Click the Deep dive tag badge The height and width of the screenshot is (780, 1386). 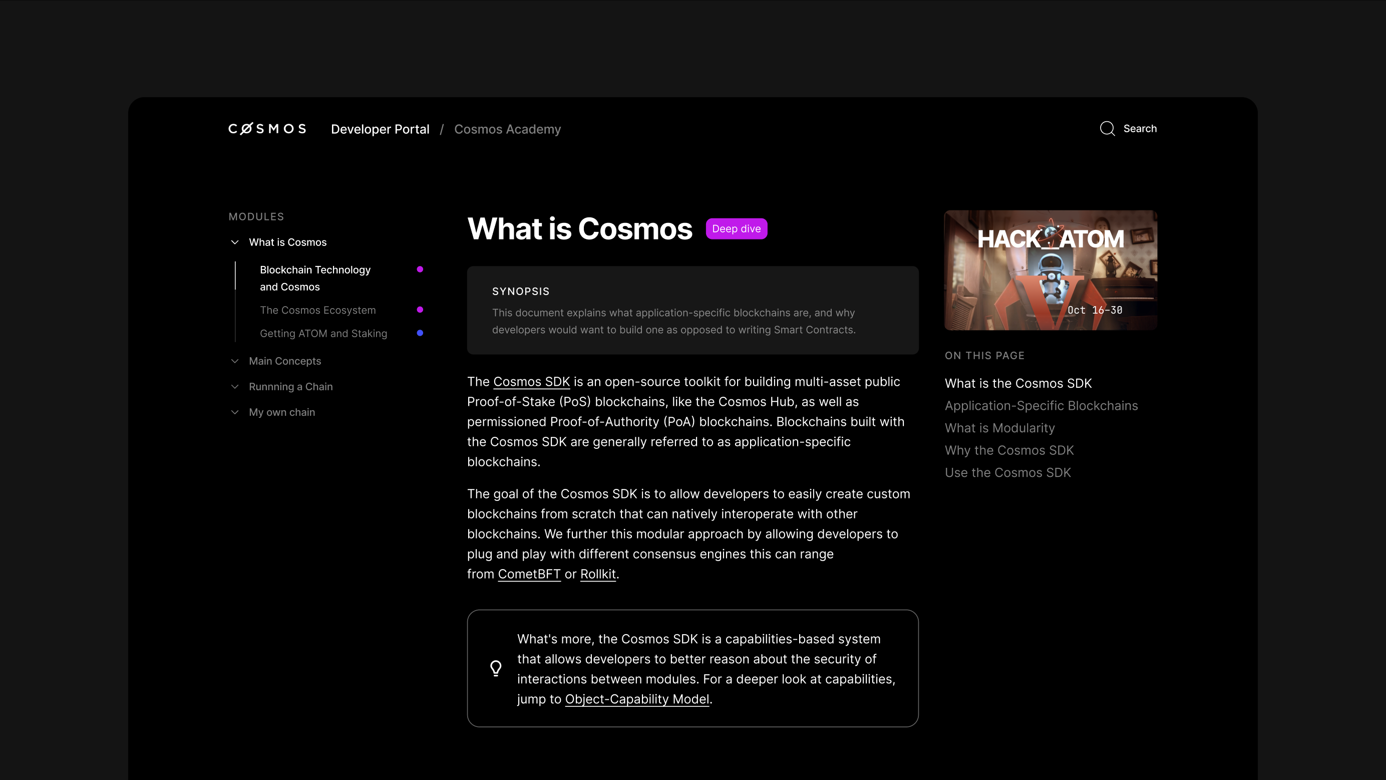pos(736,229)
